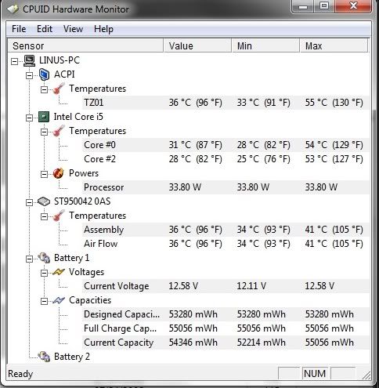Click the window resize grip corner

366,375
